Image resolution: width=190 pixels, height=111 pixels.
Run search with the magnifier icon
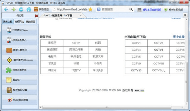(x=131, y=9)
